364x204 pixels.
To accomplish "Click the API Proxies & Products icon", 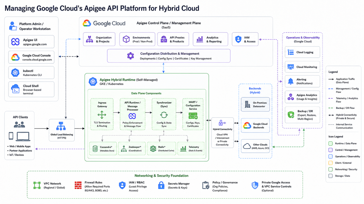I will 164,39.
